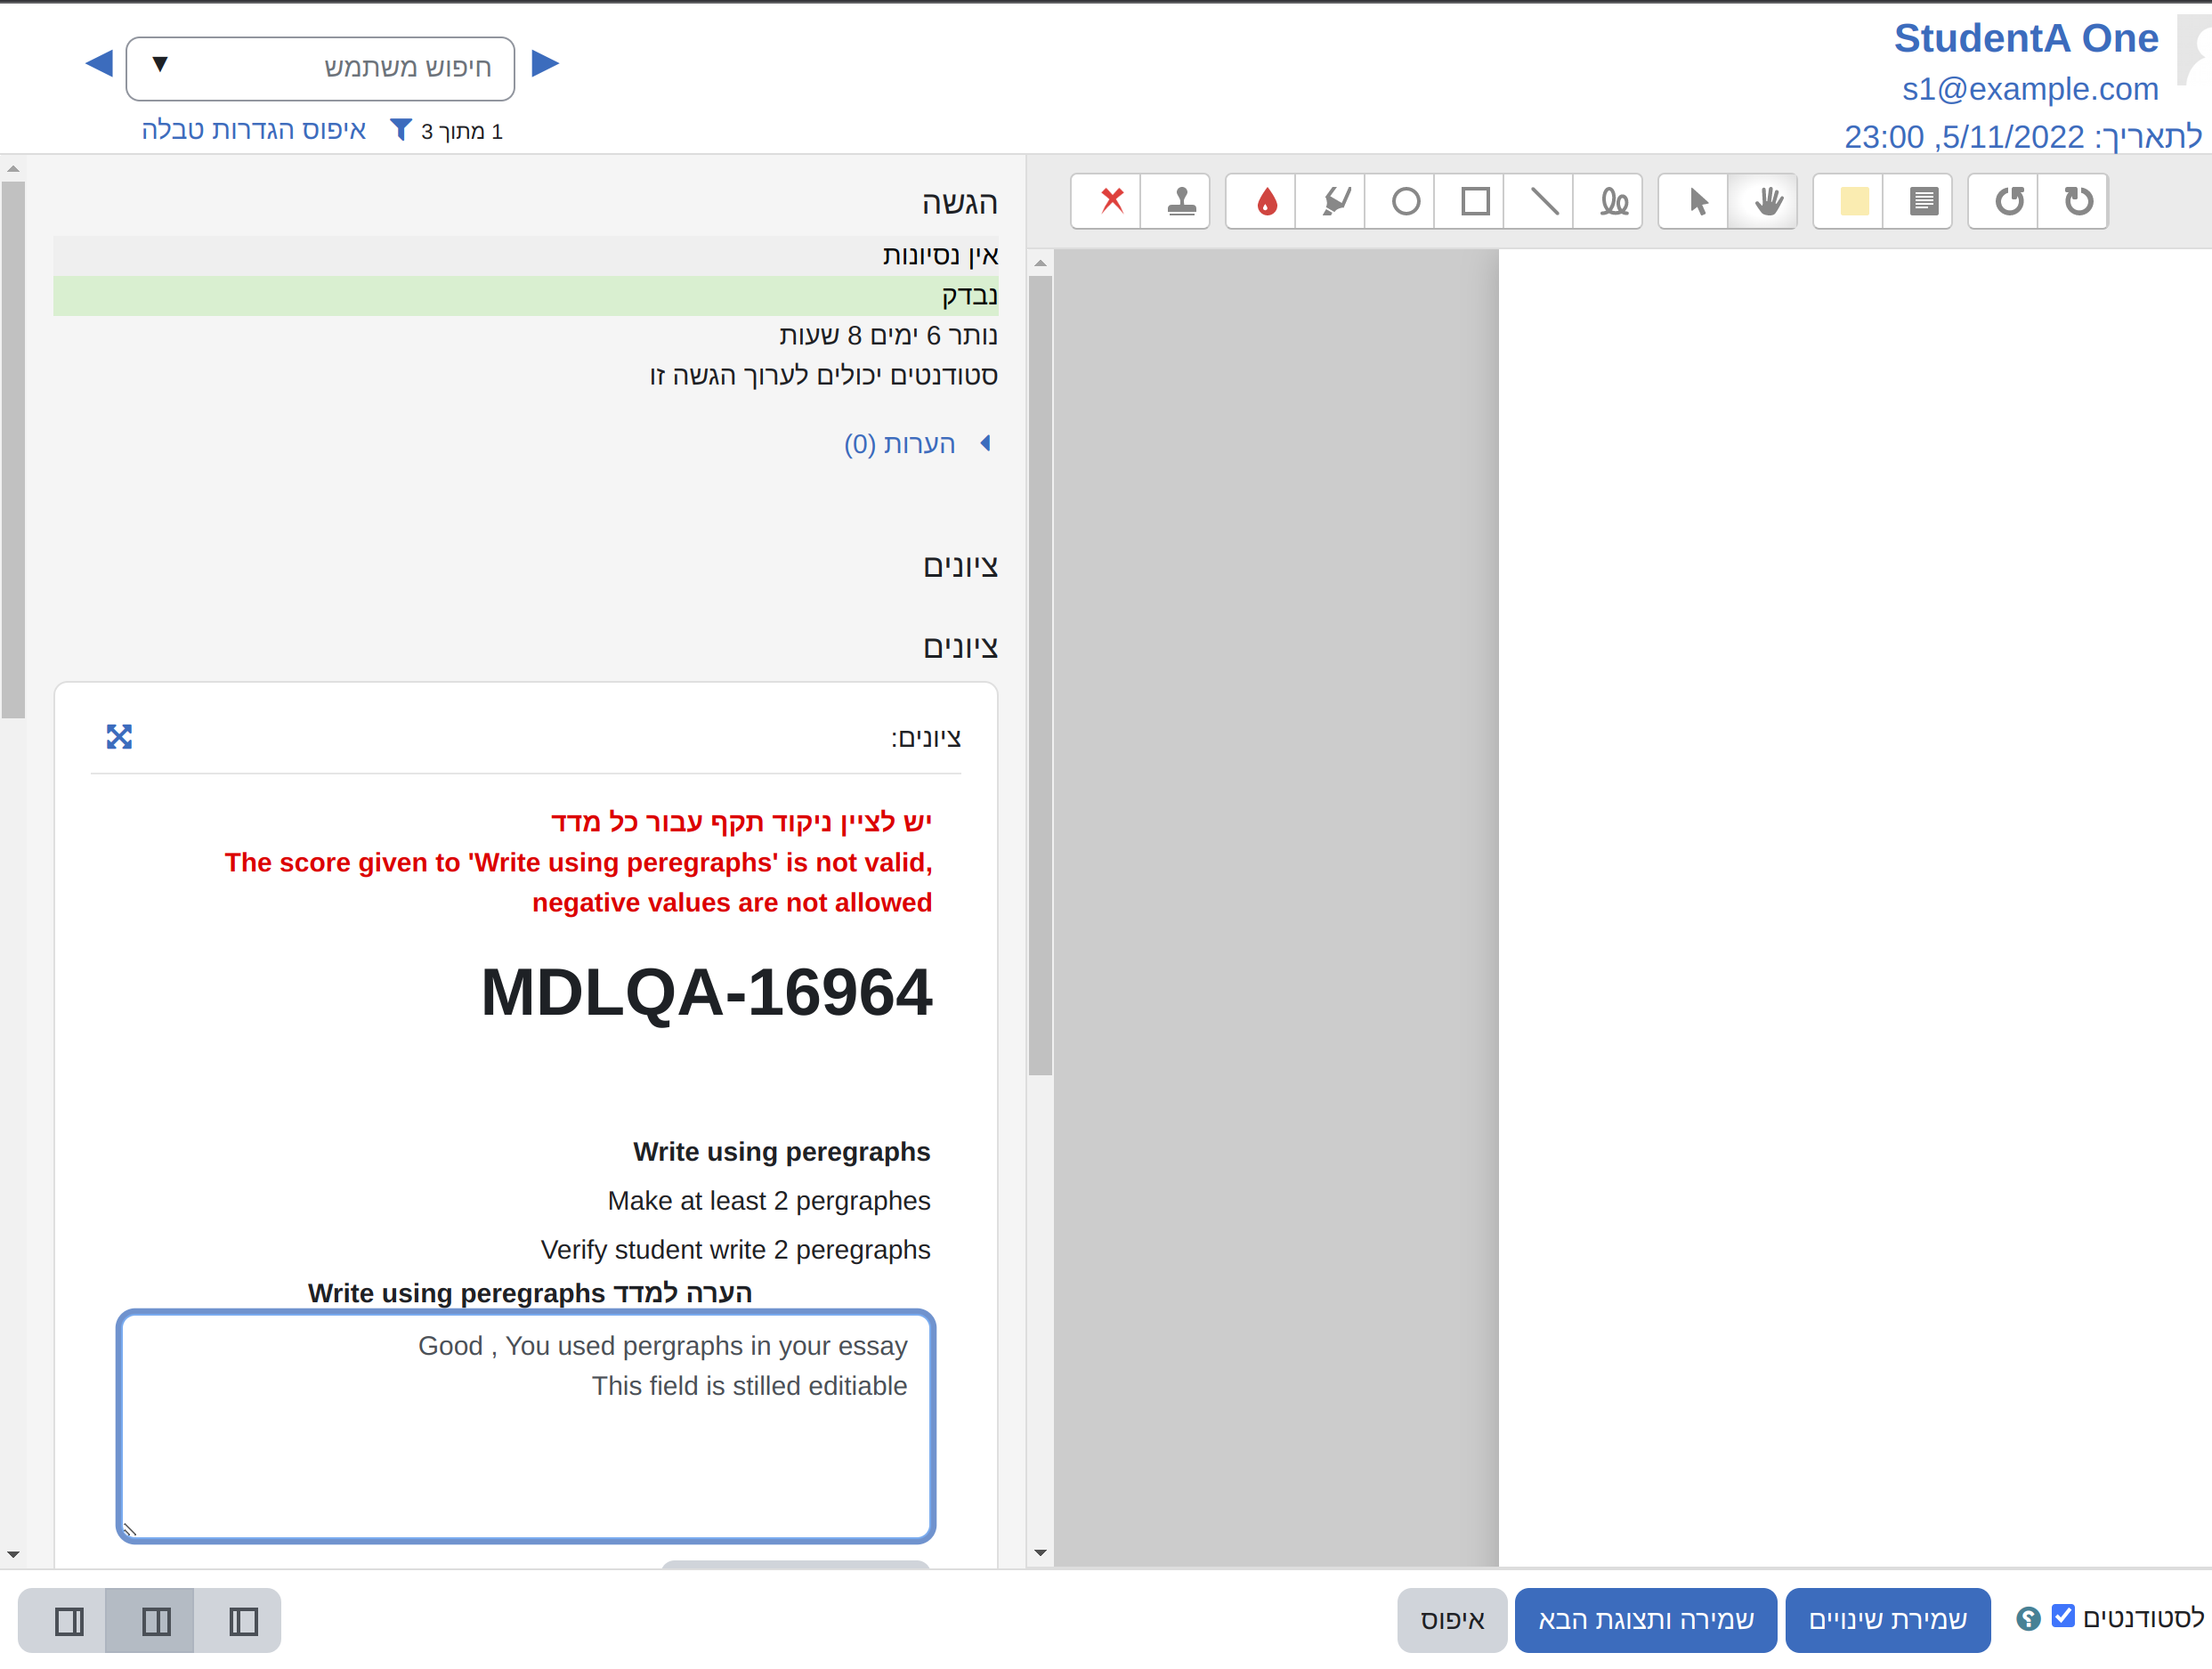Open reset table preferences link
The image size is (2212, 1669).
254,130
